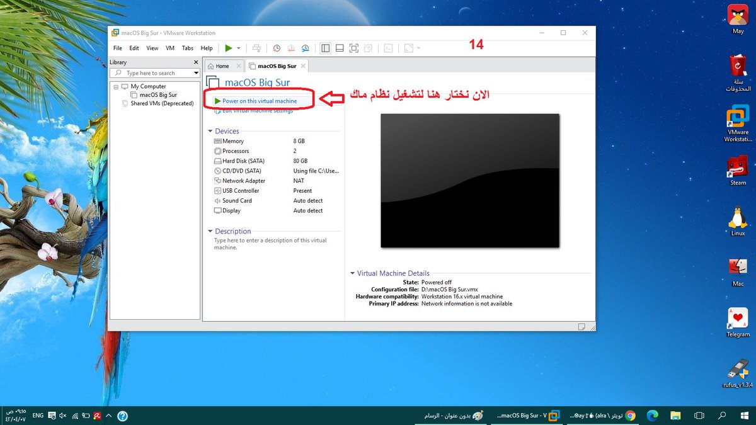This screenshot has height=425, width=756.
Task: Click the console view toolbar icon
Action: click(x=389, y=48)
